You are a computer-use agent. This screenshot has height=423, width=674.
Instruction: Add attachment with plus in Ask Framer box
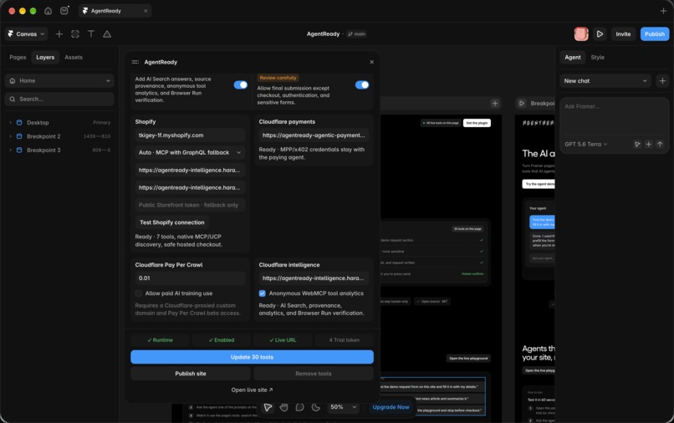[648, 144]
